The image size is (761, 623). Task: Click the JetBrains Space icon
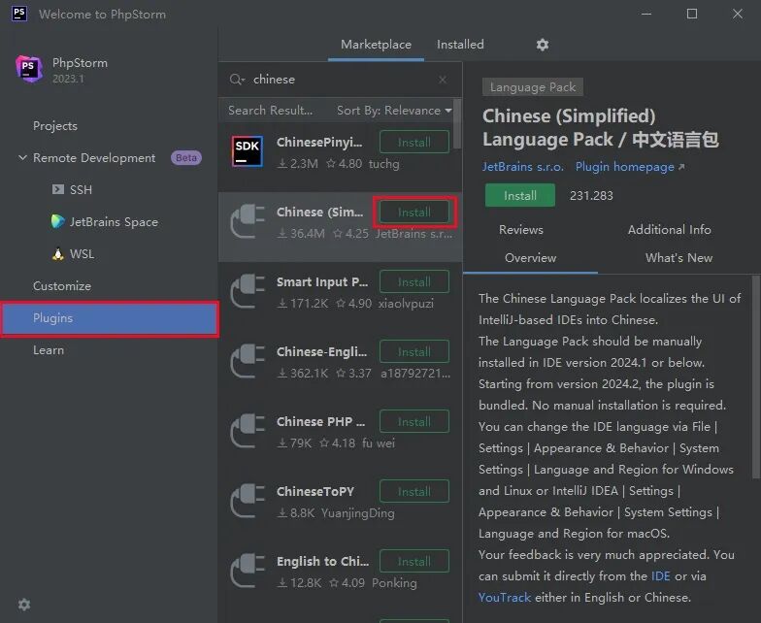58,221
